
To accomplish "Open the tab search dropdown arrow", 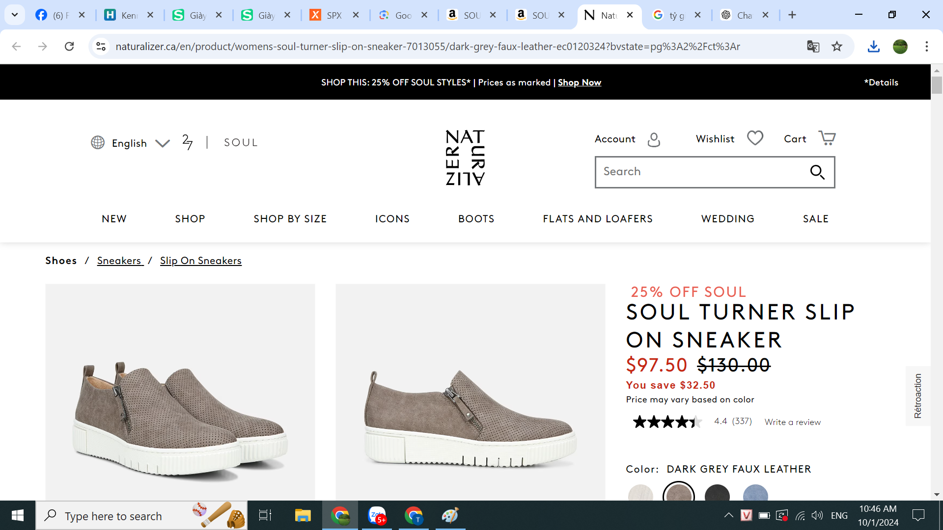I will tap(15, 15).
